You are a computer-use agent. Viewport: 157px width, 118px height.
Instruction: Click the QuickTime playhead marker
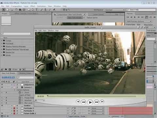[48, 96]
